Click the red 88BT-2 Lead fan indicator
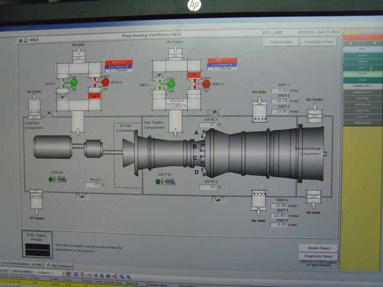Image resolution: width=383 pixels, height=287 pixels. pyautogui.click(x=206, y=84)
